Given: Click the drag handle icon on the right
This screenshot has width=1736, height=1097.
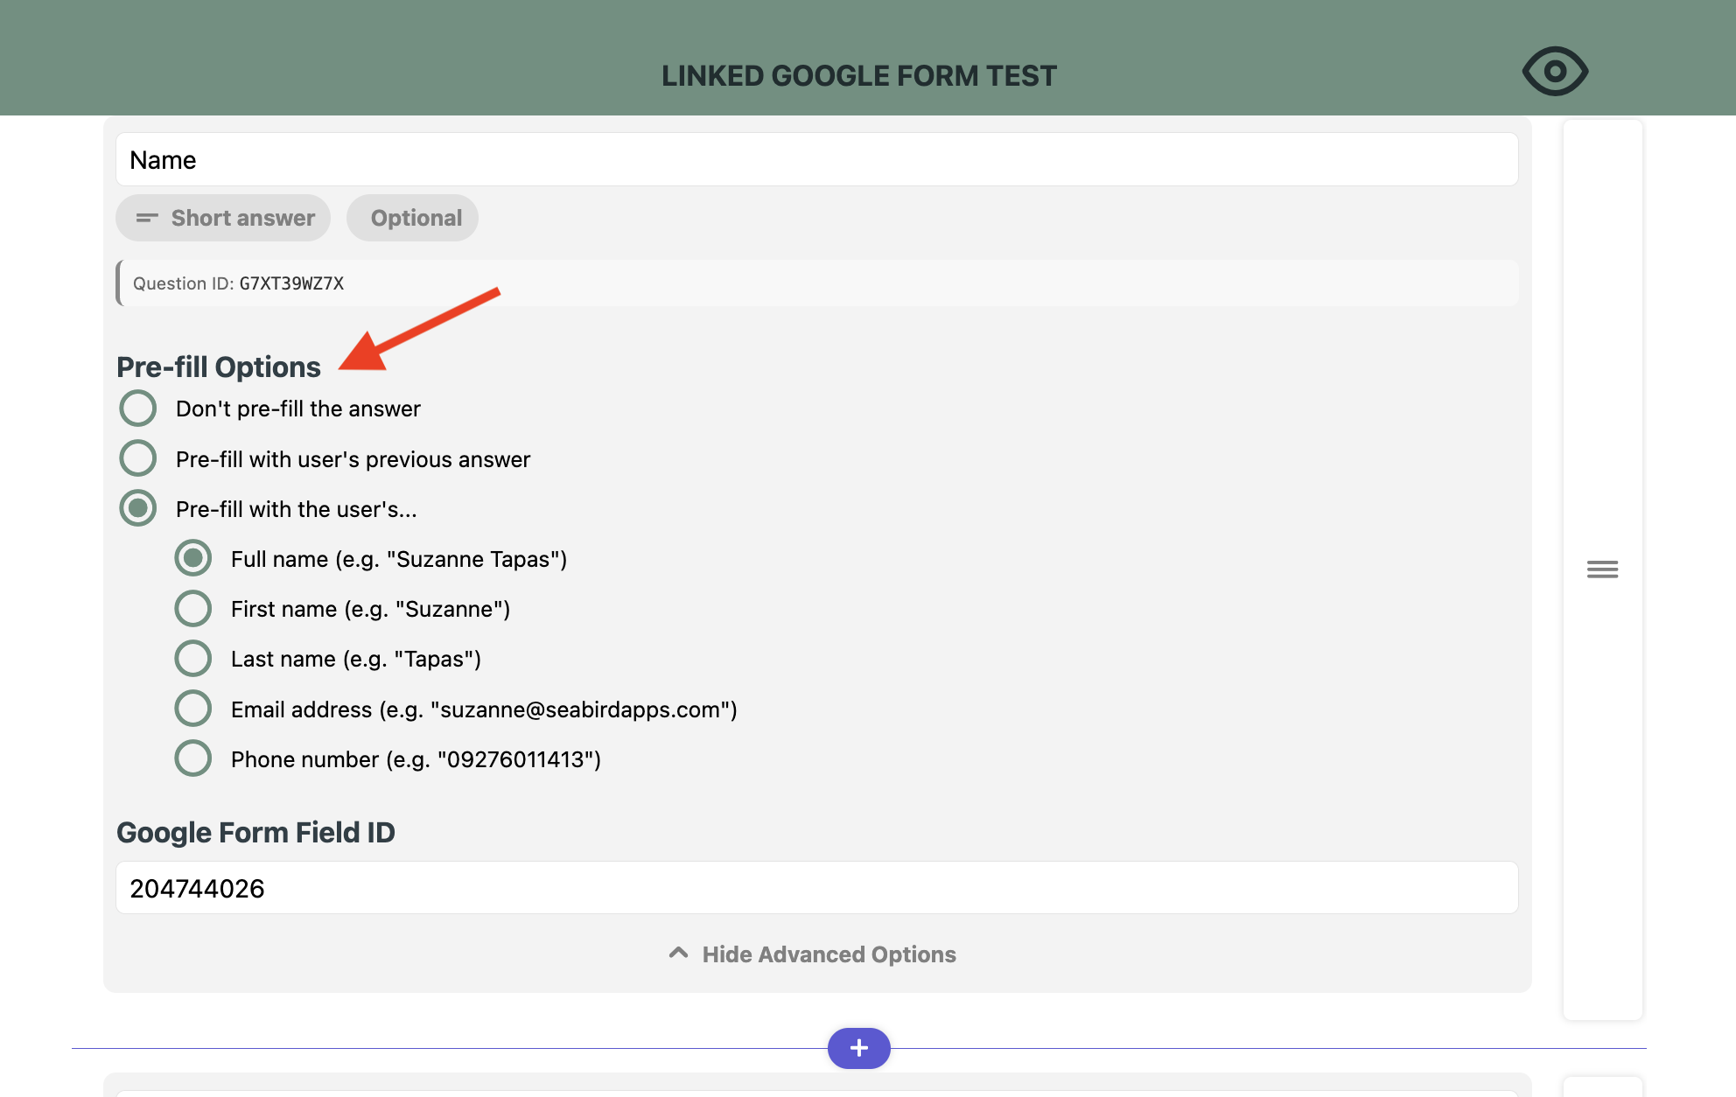Looking at the screenshot, I should coord(1602,569).
